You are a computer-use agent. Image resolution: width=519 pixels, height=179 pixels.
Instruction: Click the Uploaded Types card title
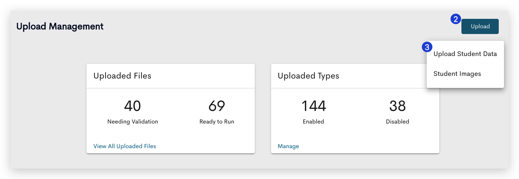[x=308, y=76]
